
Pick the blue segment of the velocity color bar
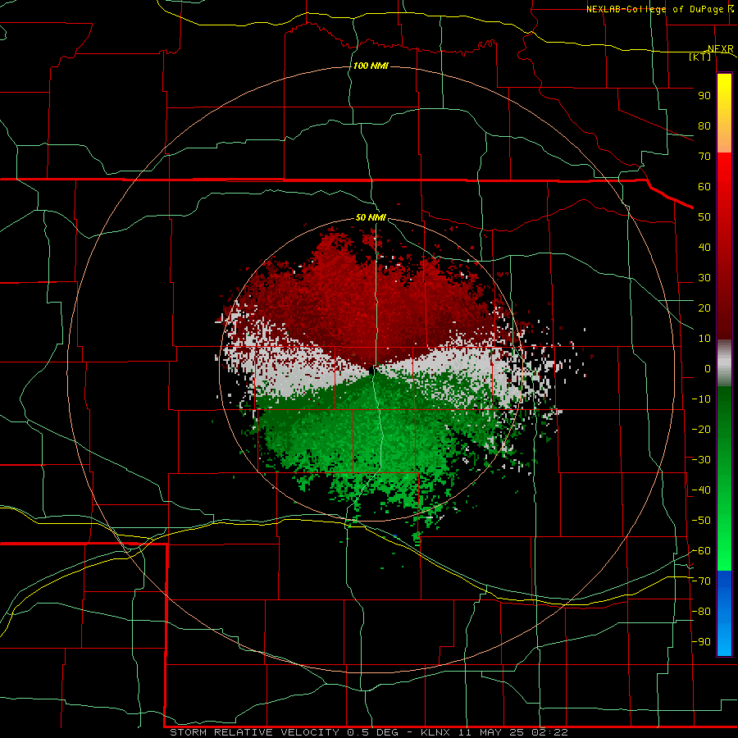pos(724,613)
